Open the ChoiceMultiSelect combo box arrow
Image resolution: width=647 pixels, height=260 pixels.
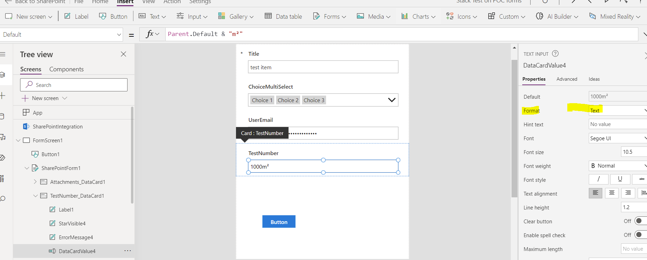coord(392,100)
